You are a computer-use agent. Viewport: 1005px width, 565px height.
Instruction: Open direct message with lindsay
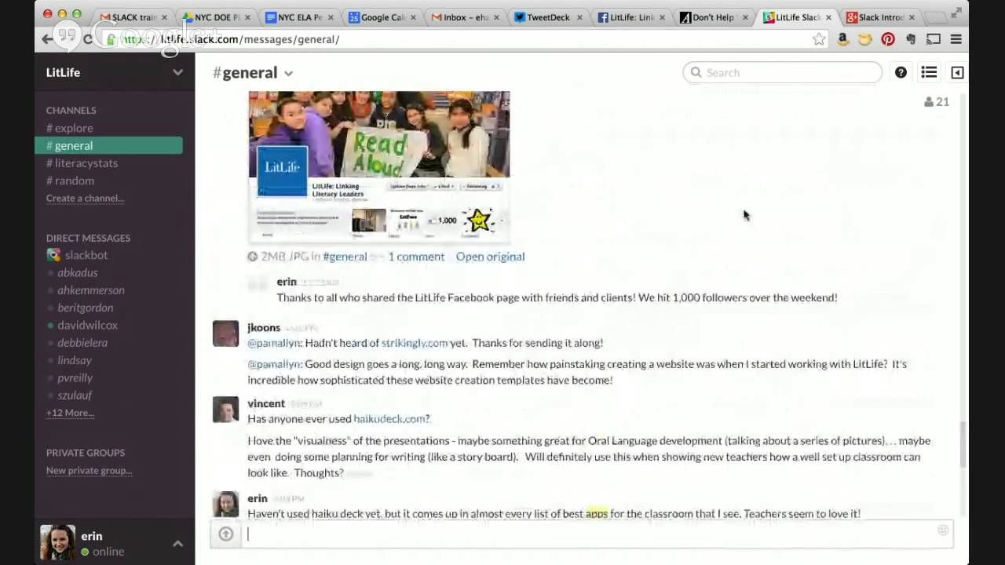point(75,360)
